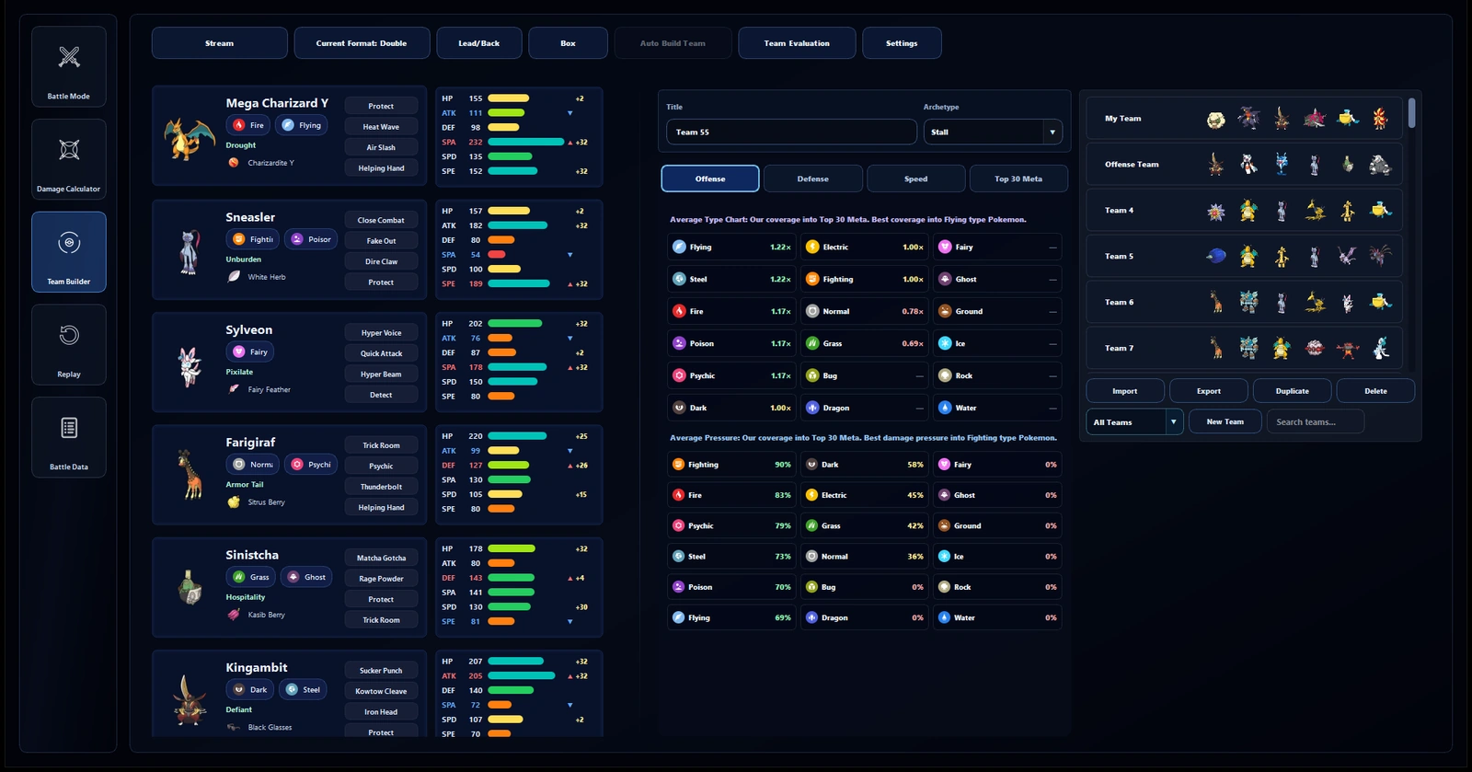Toggle Farigiraf's DEF boost arrow

pyautogui.click(x=570, y=466)
